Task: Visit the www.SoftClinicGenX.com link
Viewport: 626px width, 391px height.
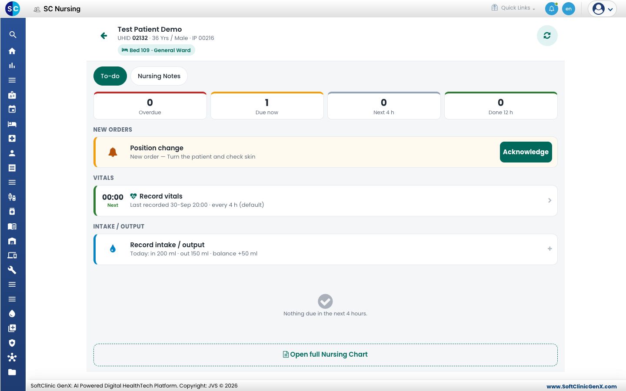Action: click(582, 386)
